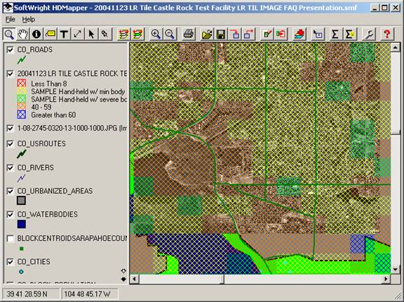Select the CO_CITIES layer name

click(x=34, y=262)
